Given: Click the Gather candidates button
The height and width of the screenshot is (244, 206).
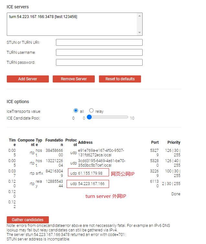Looking at the screenshot, I should point(27,220).
